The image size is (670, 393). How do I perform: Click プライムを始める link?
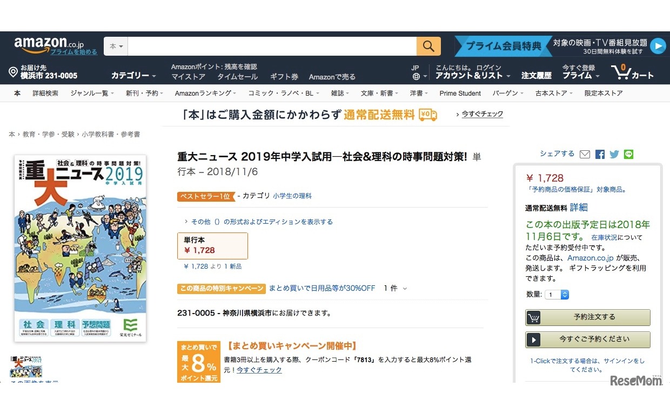coord(74,52)
